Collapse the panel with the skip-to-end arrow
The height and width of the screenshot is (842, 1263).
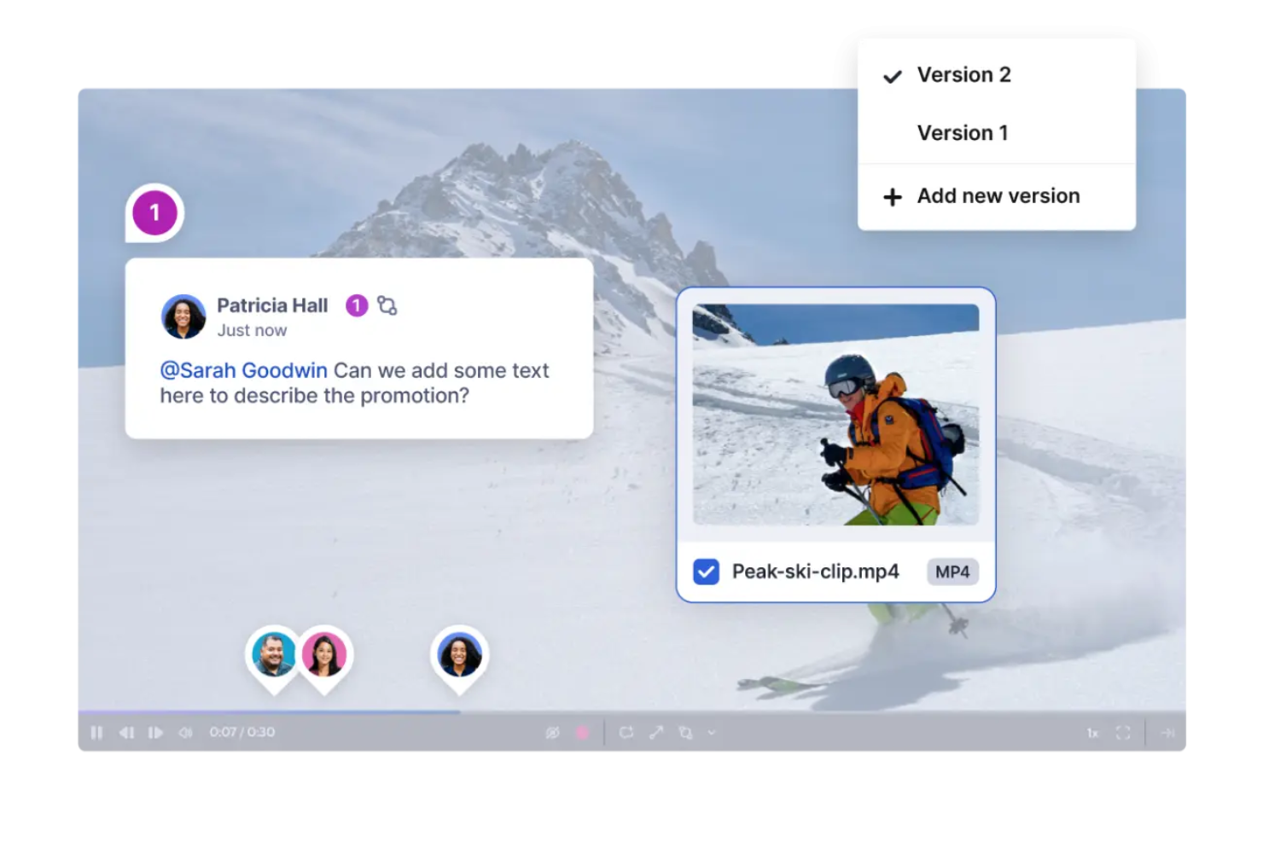pos(1168,732)
